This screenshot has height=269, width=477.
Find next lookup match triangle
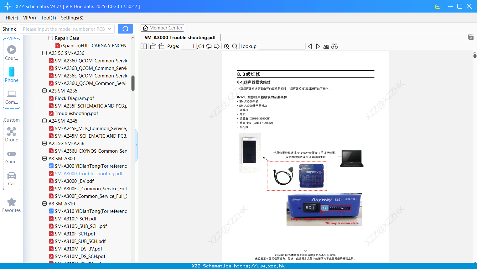click(x=318, y=46)
